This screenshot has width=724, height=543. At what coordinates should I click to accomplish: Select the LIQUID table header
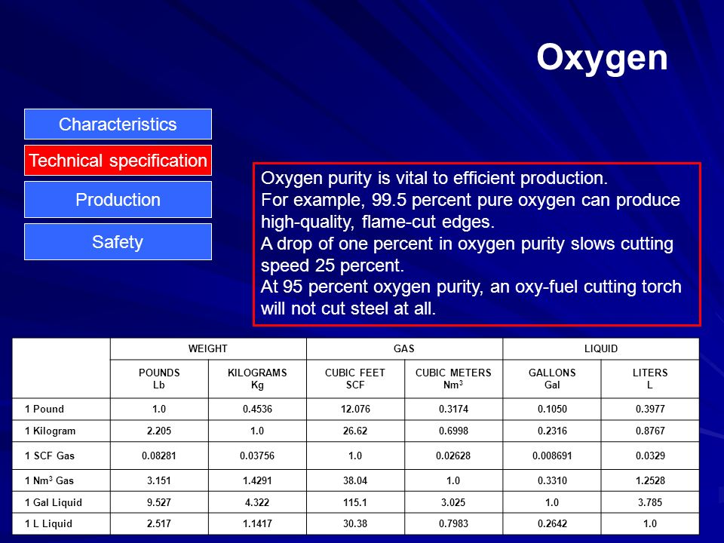pos(601,349)
